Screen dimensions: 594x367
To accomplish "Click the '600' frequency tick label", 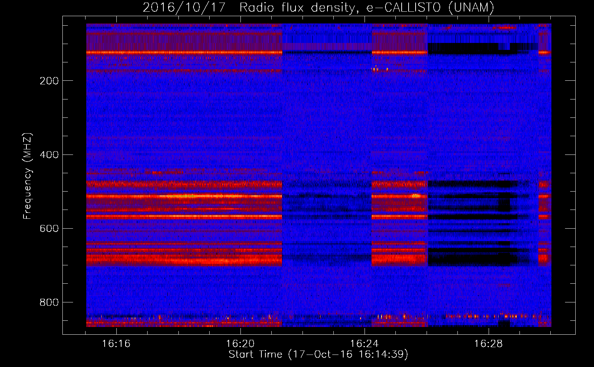I will click(x=49, y=228).
